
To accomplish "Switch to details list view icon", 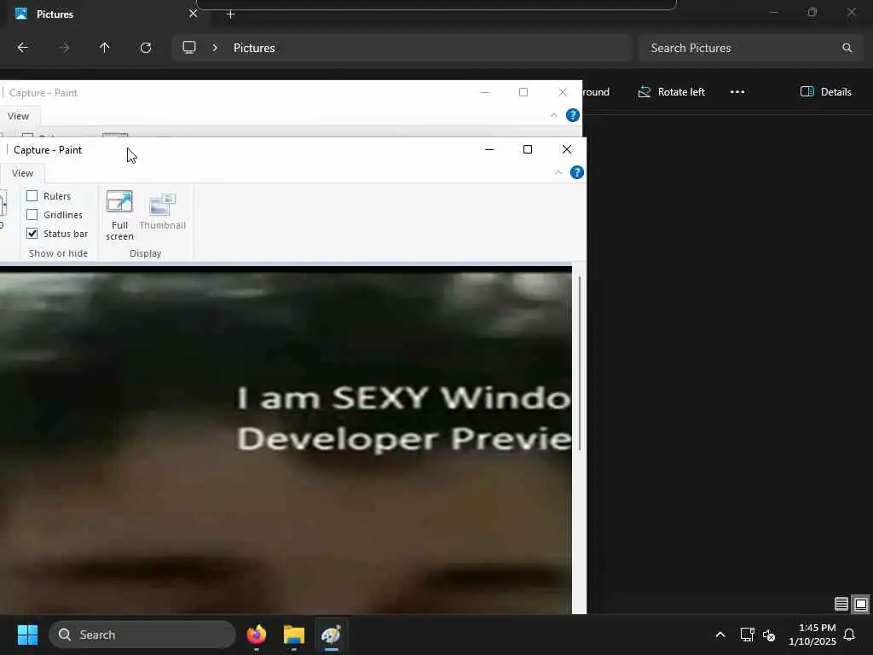I will point(841,604).
